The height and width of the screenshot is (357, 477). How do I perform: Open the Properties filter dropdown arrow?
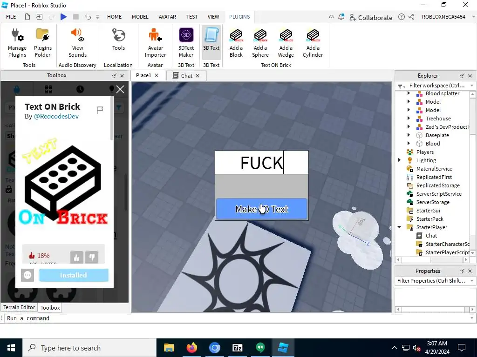point(472,281)
